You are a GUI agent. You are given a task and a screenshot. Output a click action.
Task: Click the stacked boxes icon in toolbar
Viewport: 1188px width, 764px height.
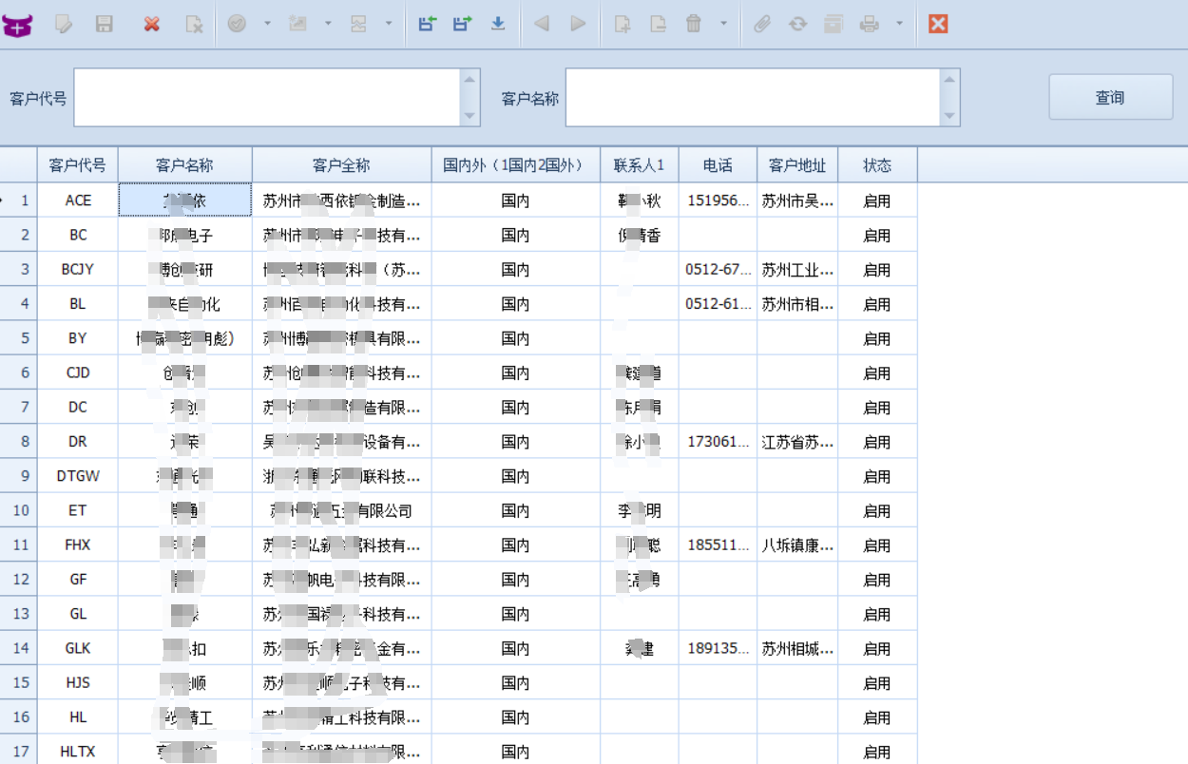click(358, 24)
